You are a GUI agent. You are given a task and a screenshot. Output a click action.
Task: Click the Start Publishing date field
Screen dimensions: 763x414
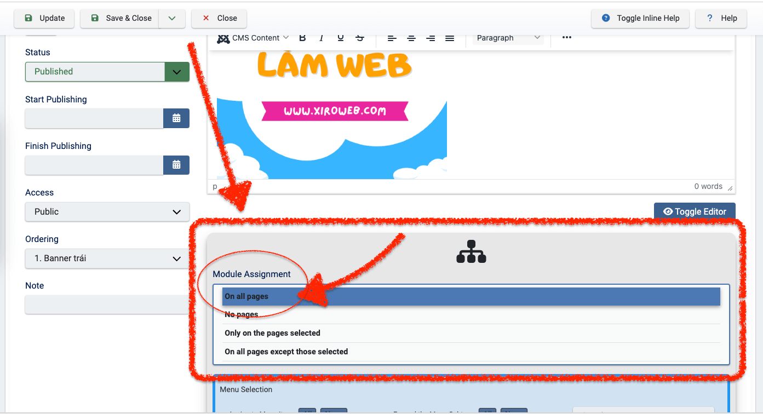pyautogui.click(x=94, y=118)
